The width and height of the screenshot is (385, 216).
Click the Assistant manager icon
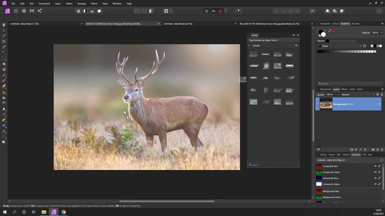[x=238, y=11]
